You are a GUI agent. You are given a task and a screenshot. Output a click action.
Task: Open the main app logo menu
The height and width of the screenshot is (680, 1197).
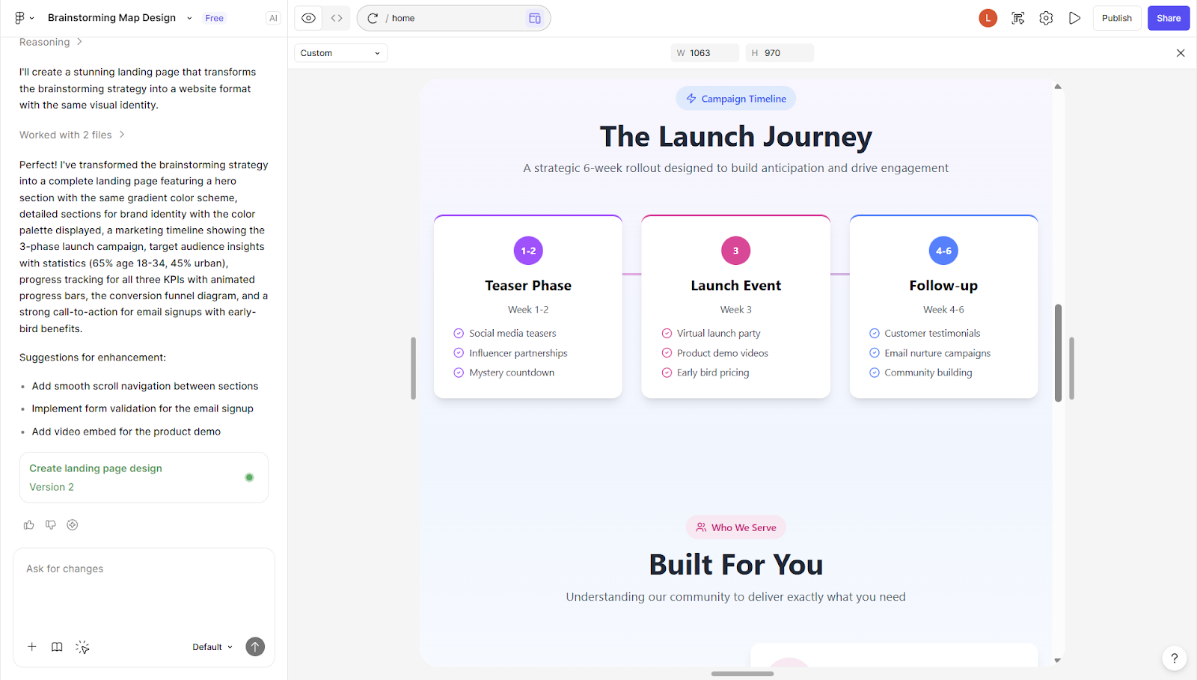23,18
